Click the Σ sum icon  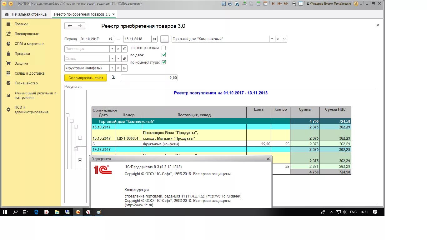(114, 77)
